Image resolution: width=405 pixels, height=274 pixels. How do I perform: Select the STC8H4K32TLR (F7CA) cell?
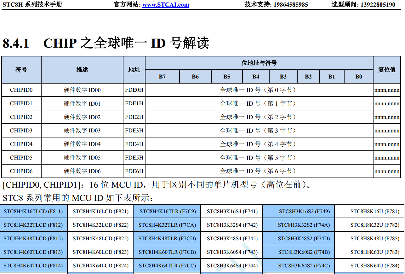167,225
